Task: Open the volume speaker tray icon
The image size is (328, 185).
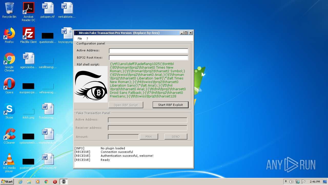Action: click(291, 182)
